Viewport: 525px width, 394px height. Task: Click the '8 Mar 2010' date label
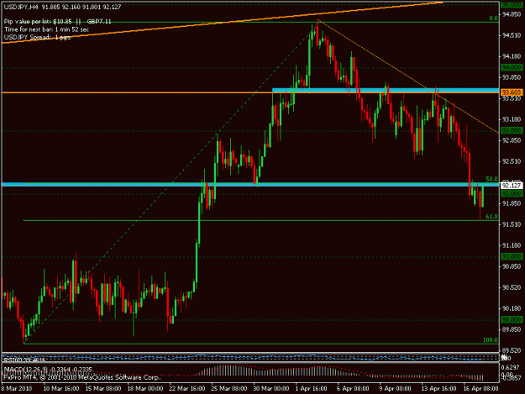click(x=17, y=389)
